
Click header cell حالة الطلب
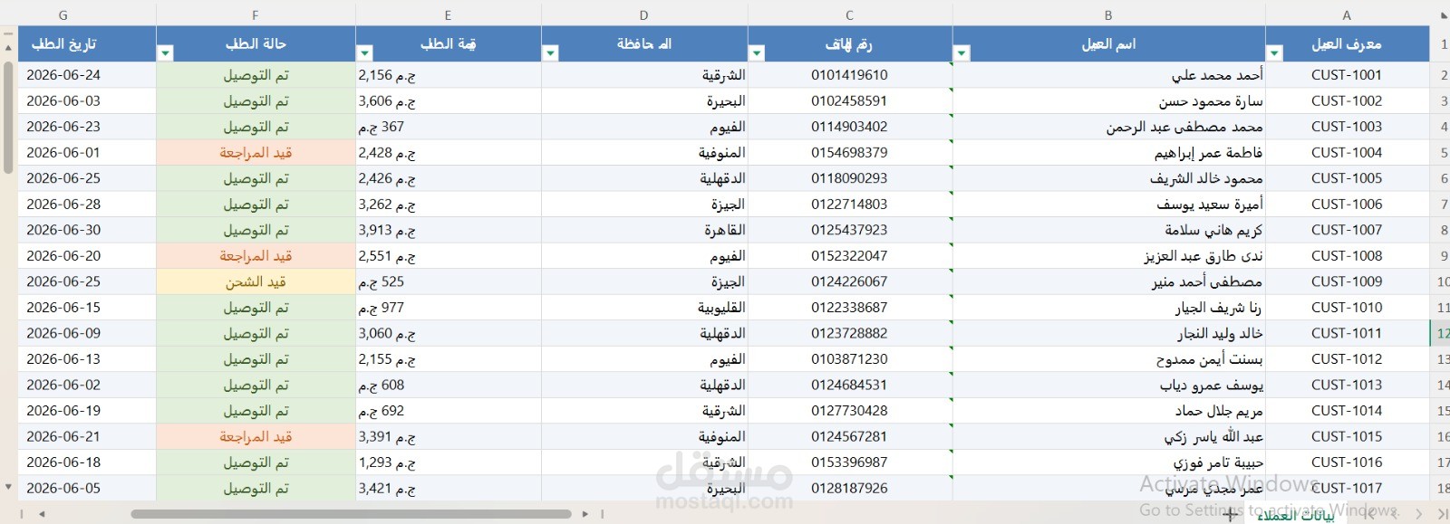256,43
